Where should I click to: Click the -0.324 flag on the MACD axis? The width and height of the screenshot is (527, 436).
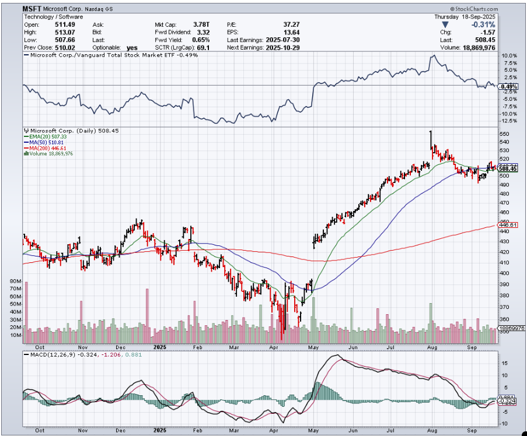tap(507, 401)
